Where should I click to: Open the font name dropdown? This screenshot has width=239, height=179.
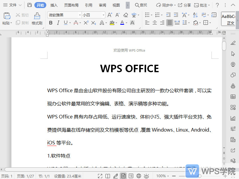(80, 15)
